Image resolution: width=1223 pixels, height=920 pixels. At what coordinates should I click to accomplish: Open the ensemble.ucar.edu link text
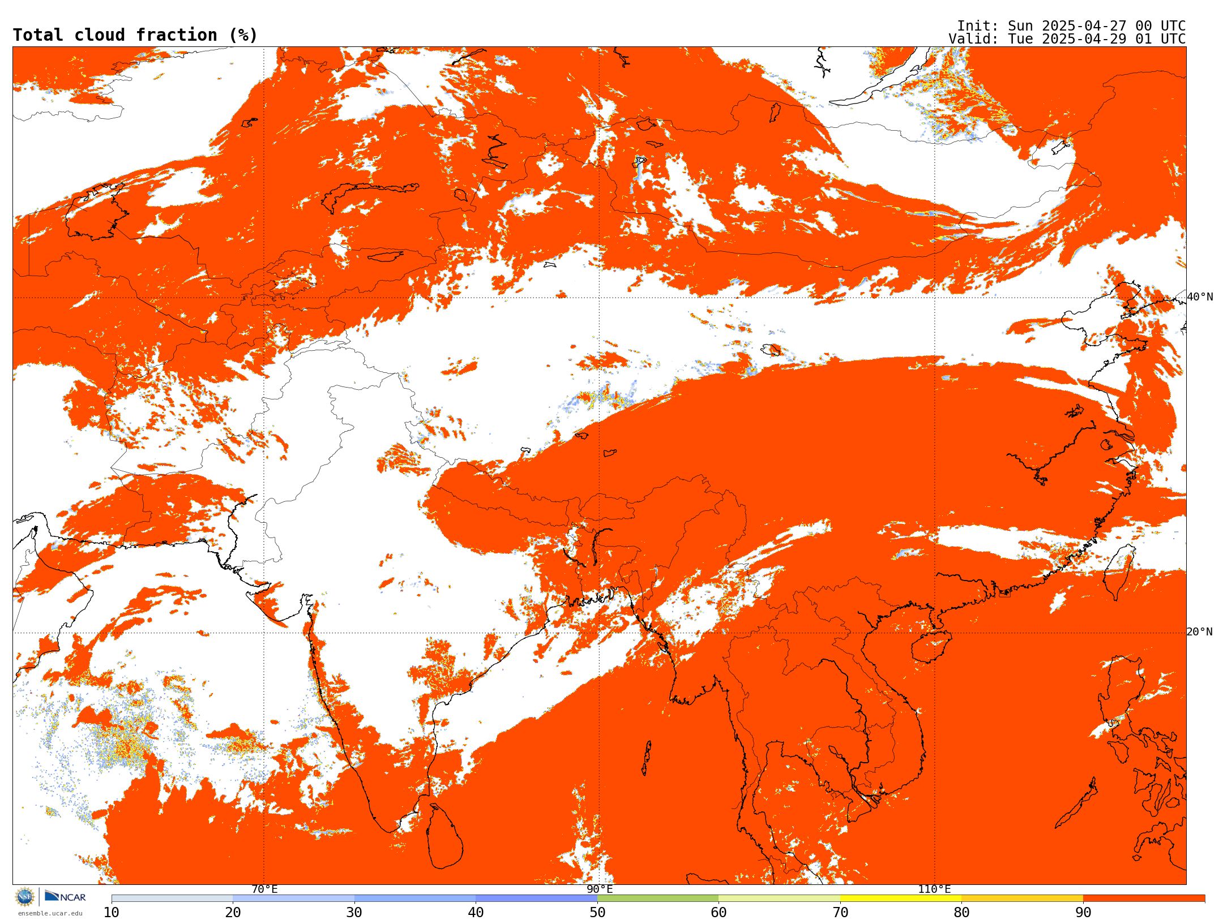[50, 913]
